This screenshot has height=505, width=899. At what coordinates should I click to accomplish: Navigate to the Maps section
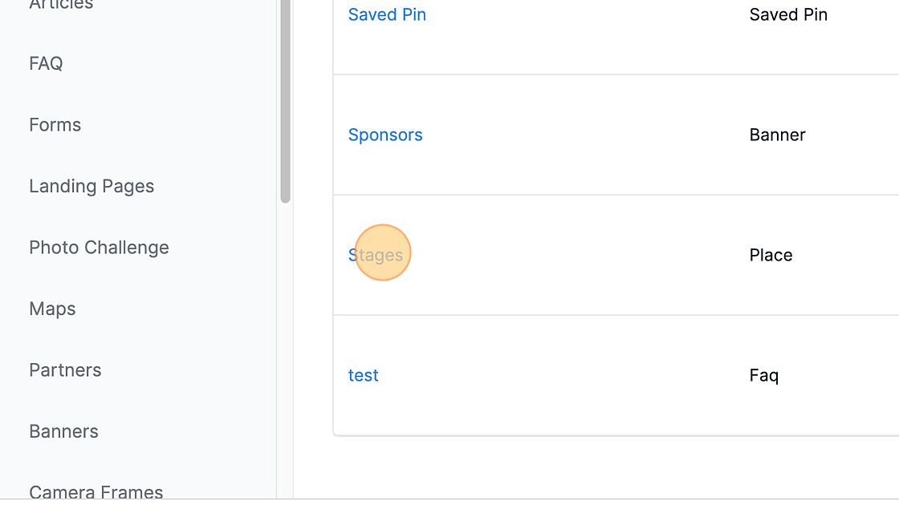[x=52, y=309]
